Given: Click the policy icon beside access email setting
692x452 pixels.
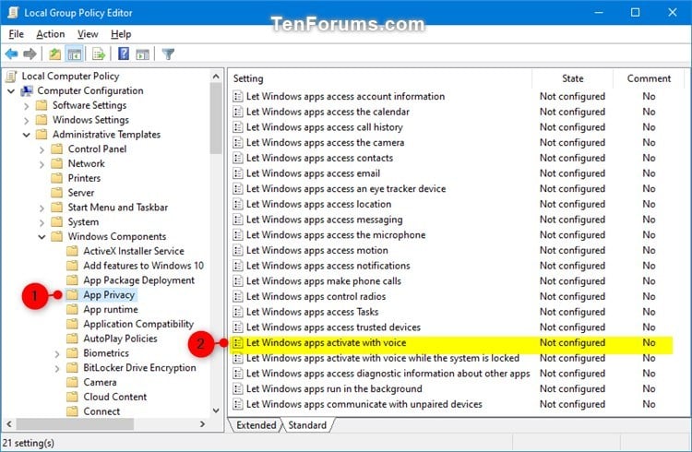Looking at the screenshot, I should [x=238, y=173].
